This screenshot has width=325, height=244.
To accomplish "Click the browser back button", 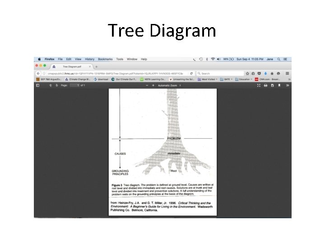I will coord(38,74).
